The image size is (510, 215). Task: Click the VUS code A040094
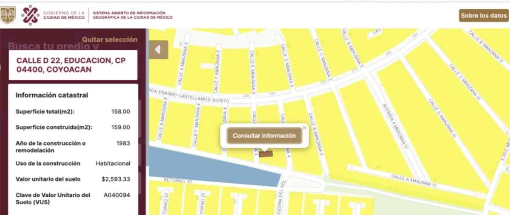click(117, 195)
